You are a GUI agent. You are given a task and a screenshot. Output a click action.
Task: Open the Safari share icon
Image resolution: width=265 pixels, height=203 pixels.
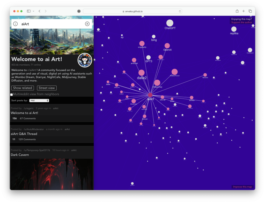pos(237,11)
